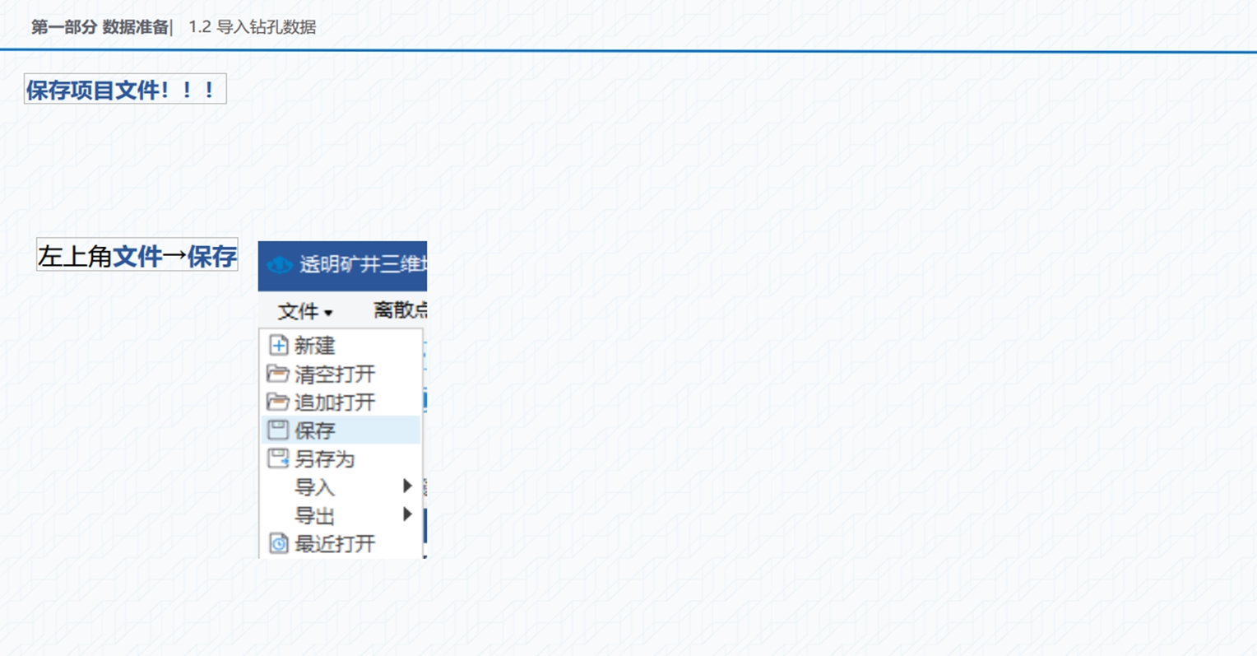1257x656 pixels.
Task: Click the 新建 new-file plus icon
Action: tap(279, 345)
